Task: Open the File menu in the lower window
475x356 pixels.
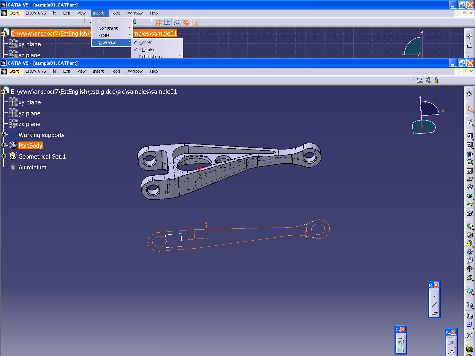Action: coord(53,71)
